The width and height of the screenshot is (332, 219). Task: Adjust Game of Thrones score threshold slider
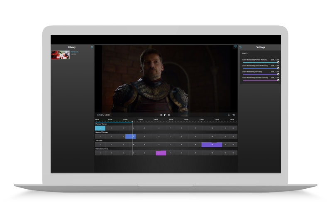261,68
